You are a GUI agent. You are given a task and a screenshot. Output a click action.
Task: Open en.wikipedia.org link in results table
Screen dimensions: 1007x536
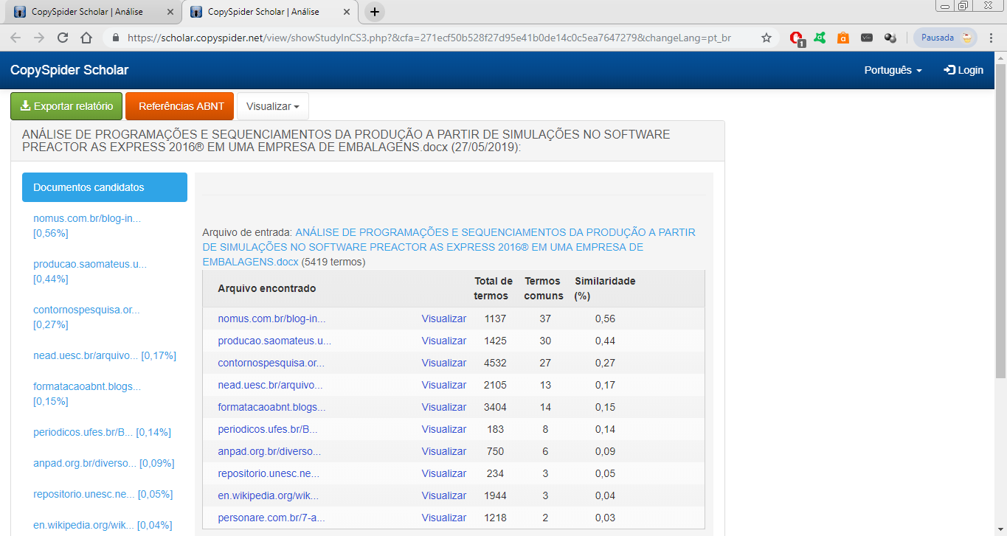coord(268,495)
